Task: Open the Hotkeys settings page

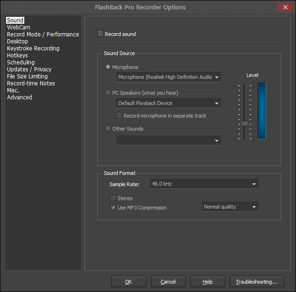Action: pyautogui.click(x=17, y=56)
